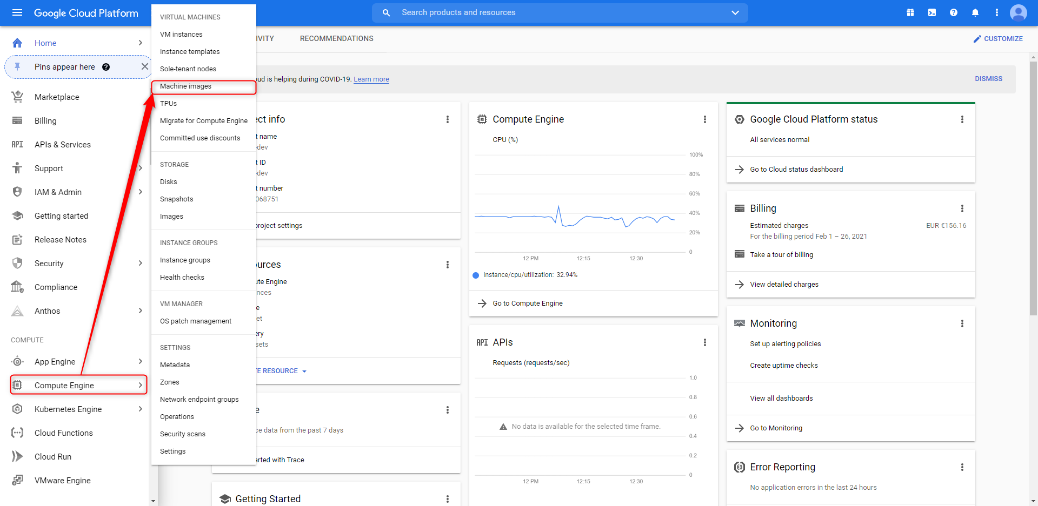
Task: Open Billing card three-dot menu
Action: [x=962, y=208]
